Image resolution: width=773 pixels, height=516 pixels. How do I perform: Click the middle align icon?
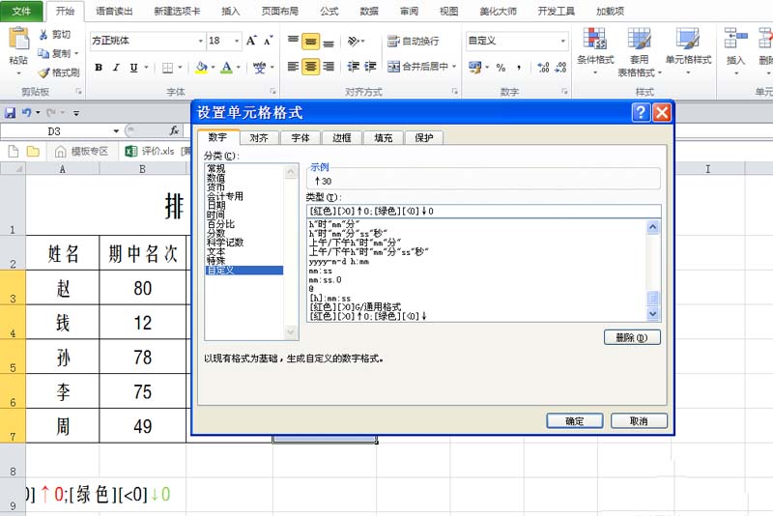pos(310,42)
